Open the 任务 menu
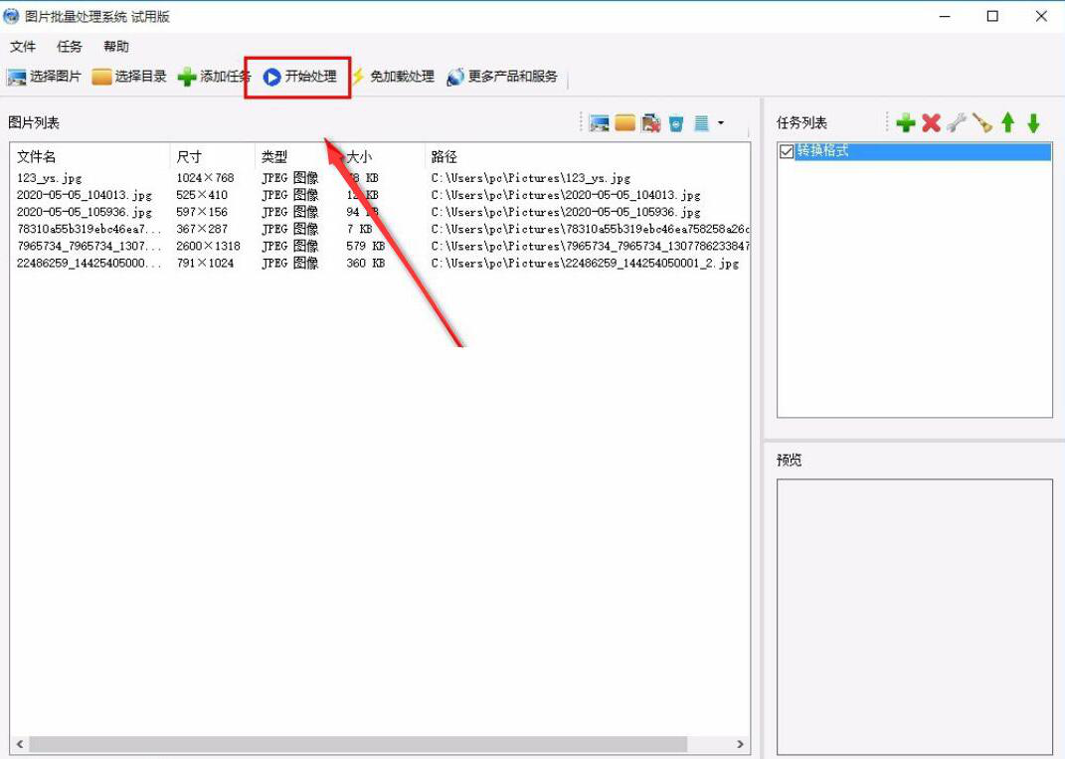This screenshot has width=1065, height=759. [70, 47]
